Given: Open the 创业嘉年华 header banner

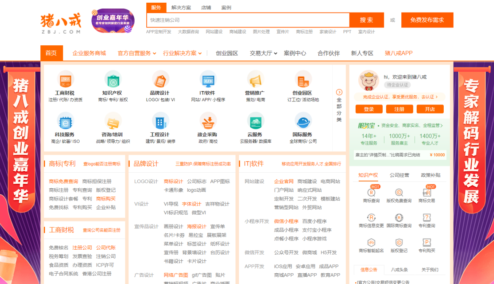Looking at the screenshot, I should 113,20.
